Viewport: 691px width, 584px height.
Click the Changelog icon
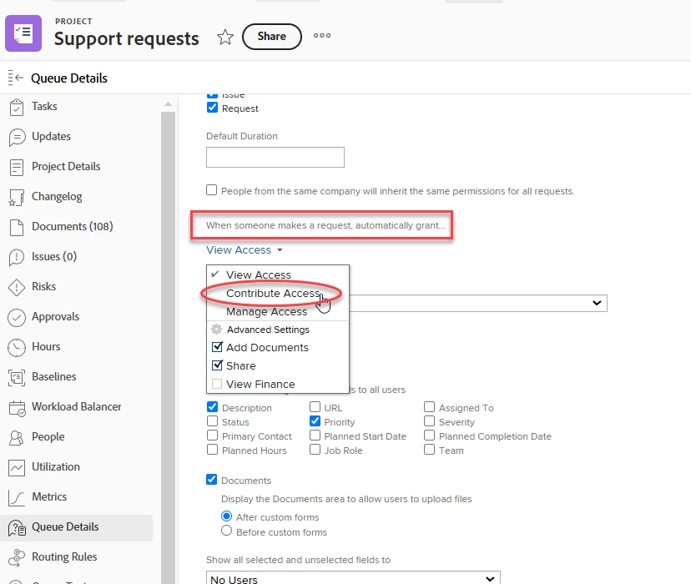pos(17,198)
